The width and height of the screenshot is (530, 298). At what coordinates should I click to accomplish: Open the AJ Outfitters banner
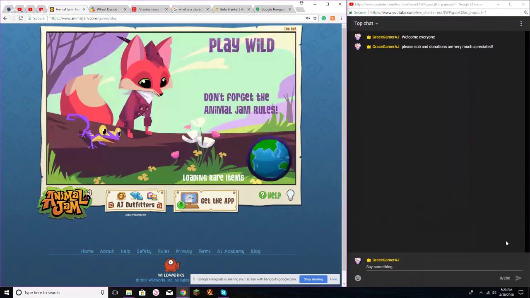click(135, 201)
